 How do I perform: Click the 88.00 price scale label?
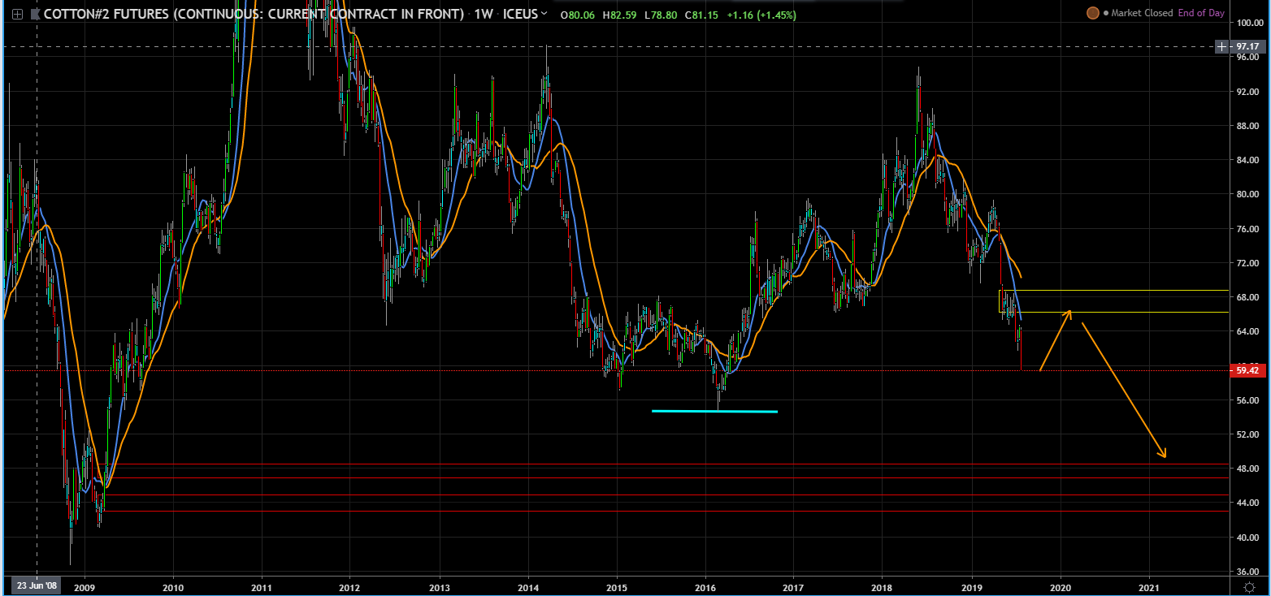(1247, 126)
